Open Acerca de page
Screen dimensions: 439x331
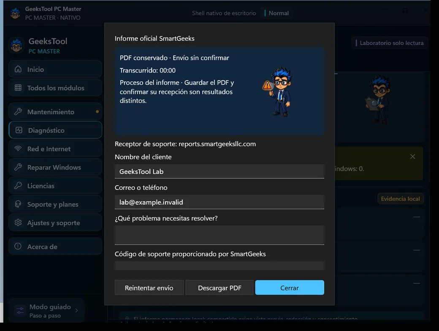[x=55, y=246]
